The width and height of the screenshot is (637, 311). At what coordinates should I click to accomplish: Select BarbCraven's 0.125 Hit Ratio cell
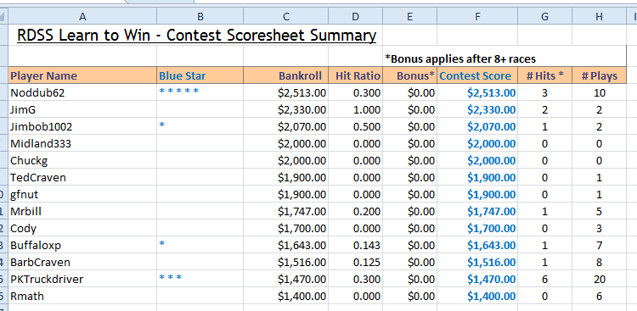point(356,263)
